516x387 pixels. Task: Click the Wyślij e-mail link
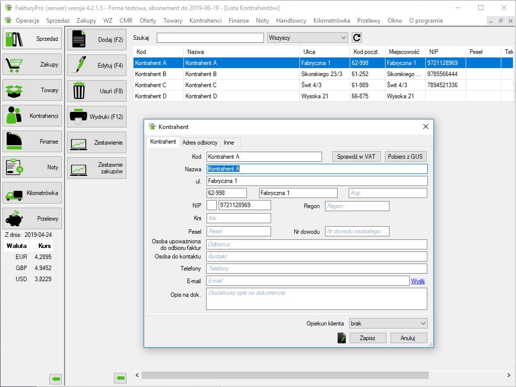click(418, 281)
